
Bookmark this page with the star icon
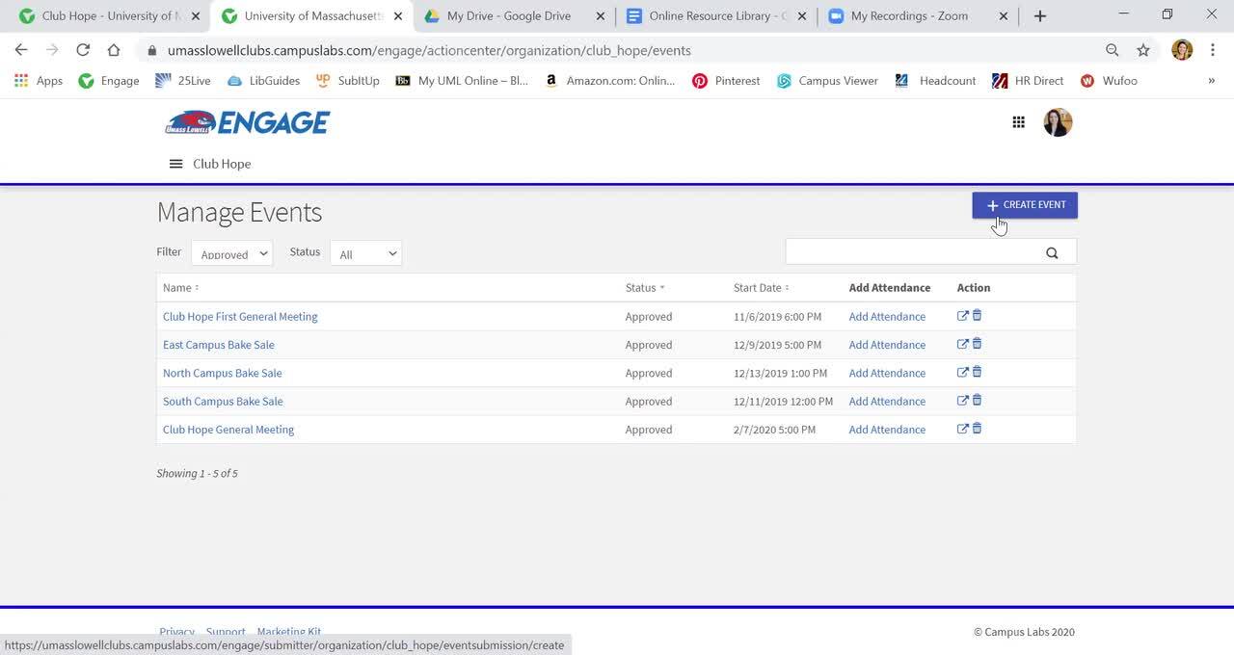pos(1143,50)
